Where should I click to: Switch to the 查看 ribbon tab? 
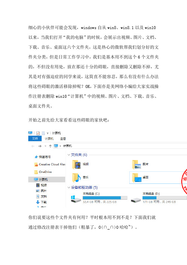point(63,139)
